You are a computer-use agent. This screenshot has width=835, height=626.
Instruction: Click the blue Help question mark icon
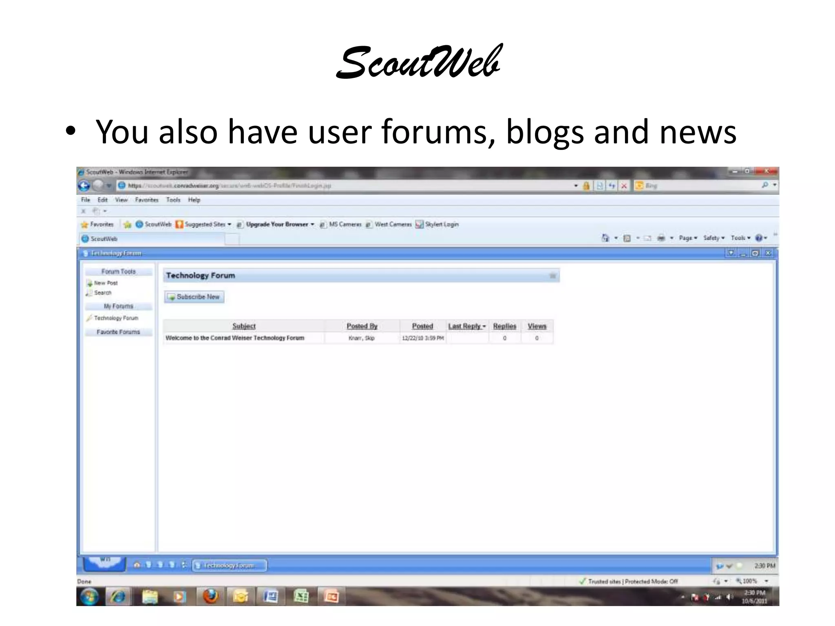(x=759, y=238)
